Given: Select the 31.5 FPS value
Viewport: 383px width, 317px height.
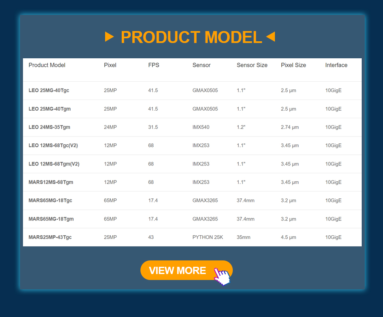Looking at the screenshot, I should 153,127.
